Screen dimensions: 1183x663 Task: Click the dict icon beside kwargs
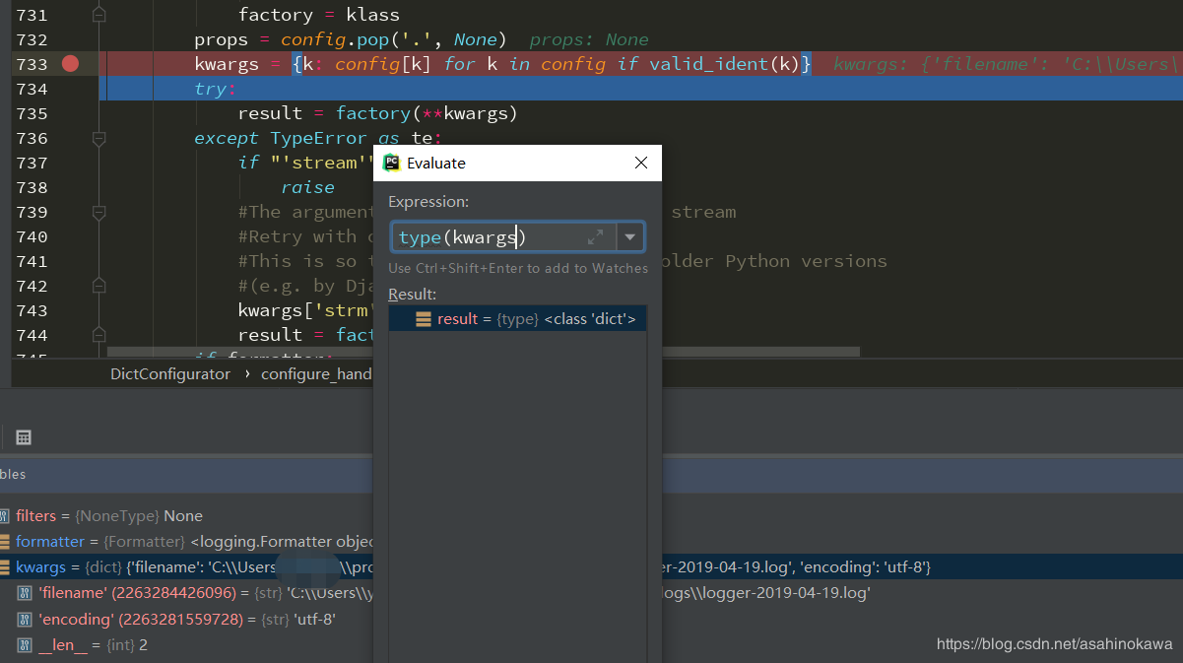(x=5, y=567)
